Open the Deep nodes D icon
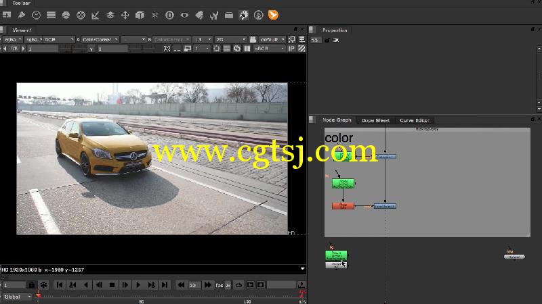 [169, 15]
